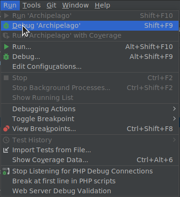This screenshot has height=197, width=180.
Task: Expand the Debugging Actions submenu arrow
Action: (174, 109)
